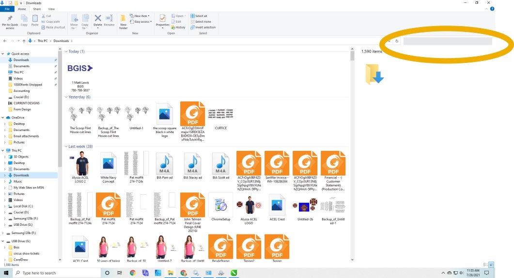Select Accounting folder in Quick access

click(x=22, y=91)
